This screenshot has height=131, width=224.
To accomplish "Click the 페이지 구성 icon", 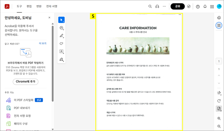I will click(8, 124).
